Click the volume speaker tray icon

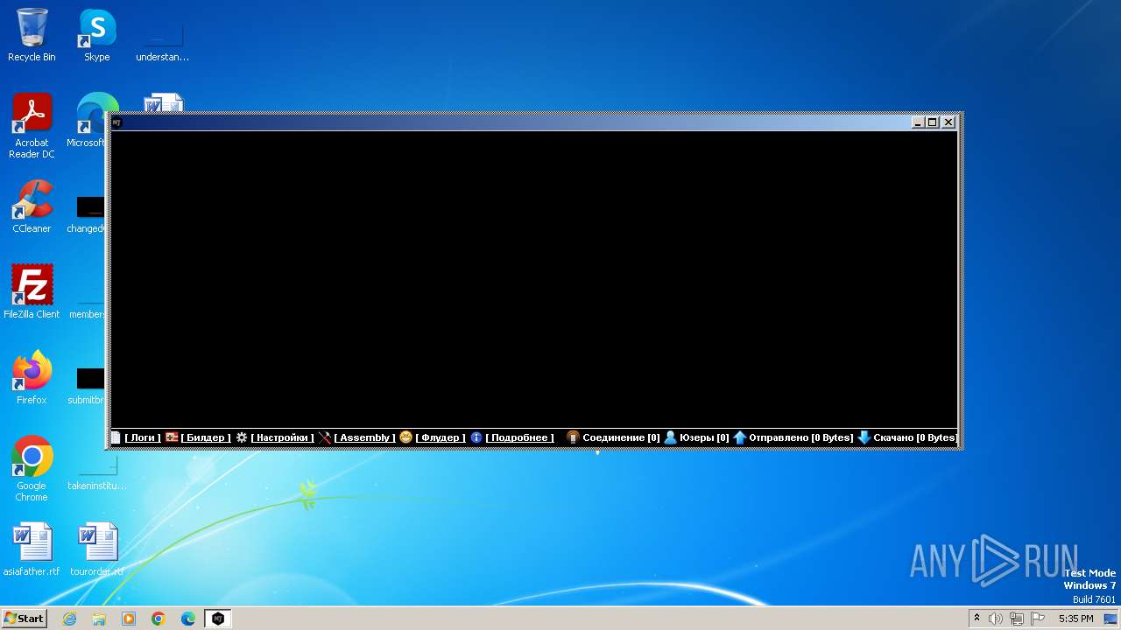point(996,619)
